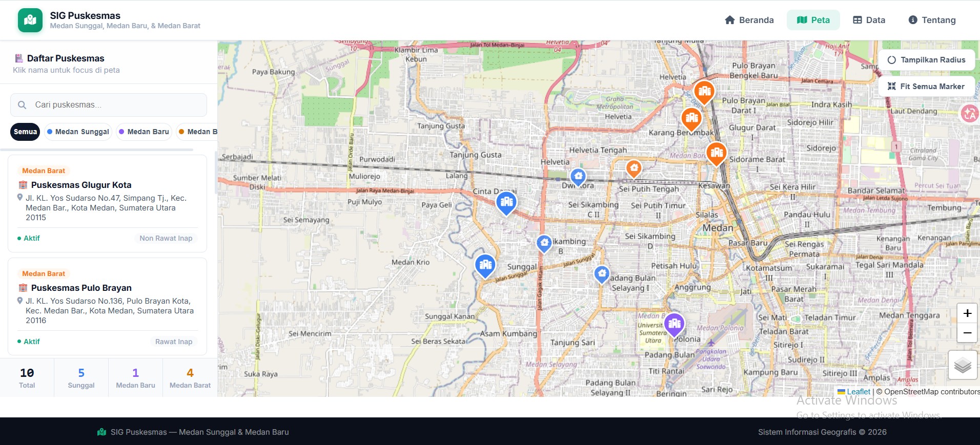The width and height of the screenshot is (980, 445).
Task: Open the map layers control
Action: coord(963,365)
